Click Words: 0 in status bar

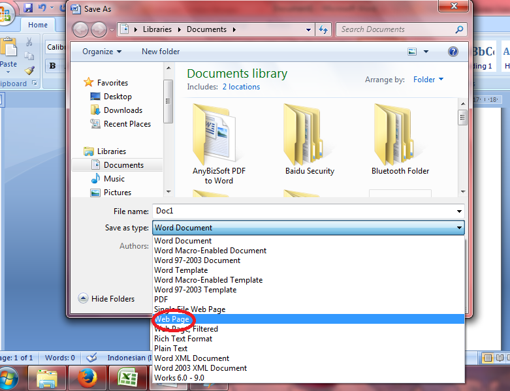pos(60,358)
